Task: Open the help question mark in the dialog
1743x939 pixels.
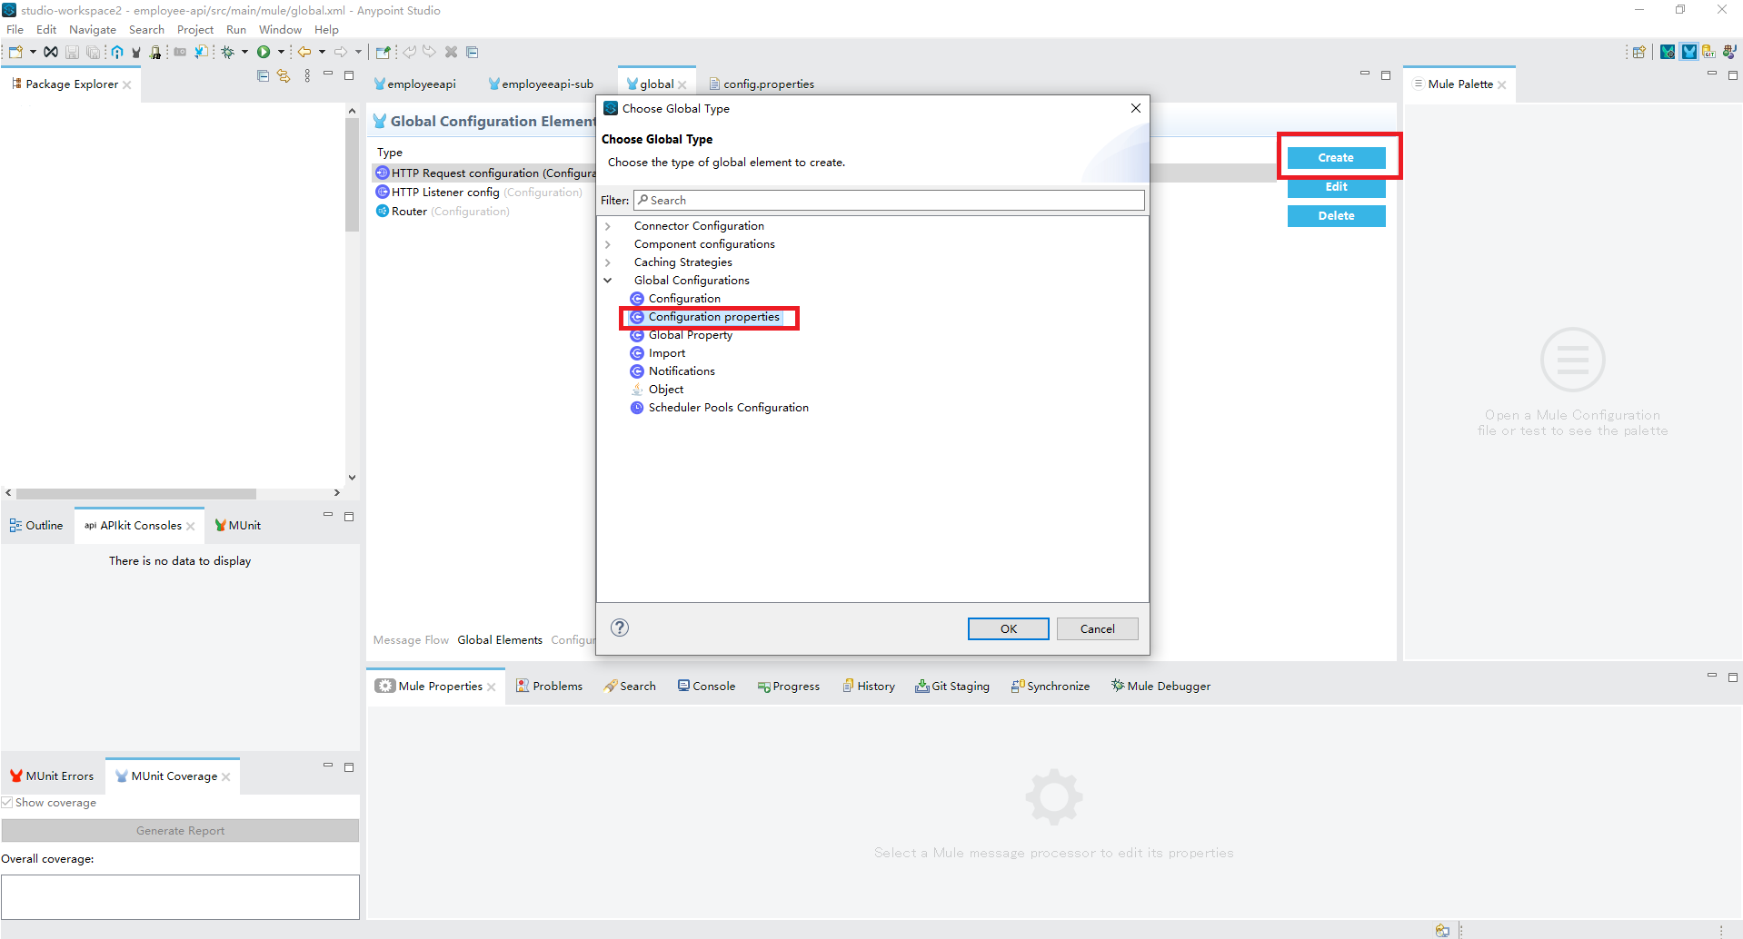Action: tap(620, 628)
